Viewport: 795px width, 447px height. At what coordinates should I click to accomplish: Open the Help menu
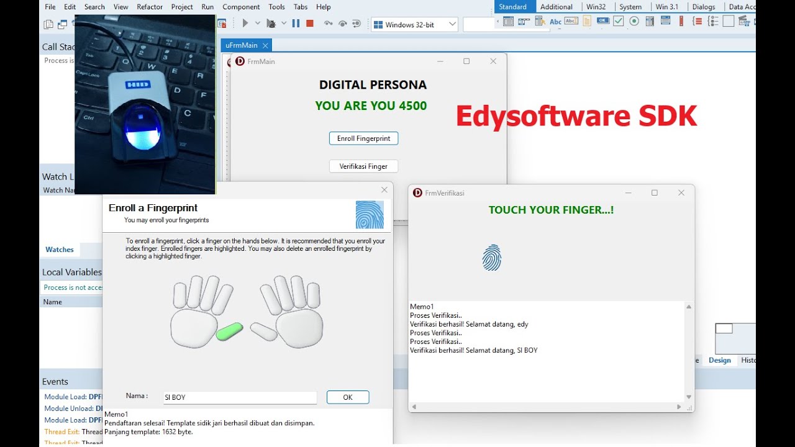pos(324,7)
